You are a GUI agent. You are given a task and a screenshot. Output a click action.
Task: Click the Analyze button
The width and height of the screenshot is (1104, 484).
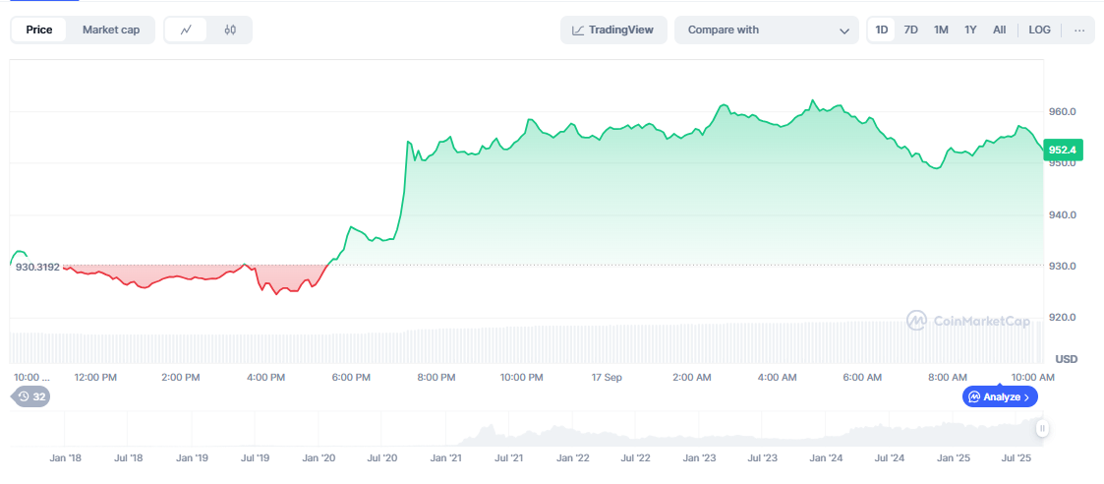[x=1000, y=396]
